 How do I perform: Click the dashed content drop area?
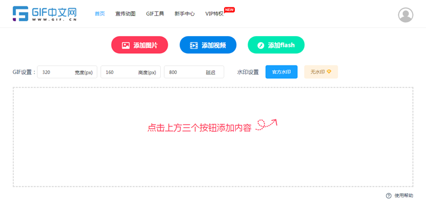tap(213, 137)
